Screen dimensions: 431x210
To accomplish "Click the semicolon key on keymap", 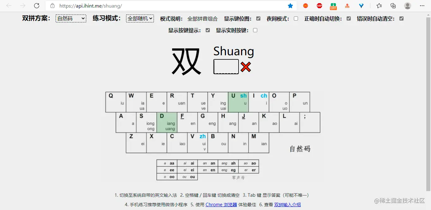I will 310,123.
